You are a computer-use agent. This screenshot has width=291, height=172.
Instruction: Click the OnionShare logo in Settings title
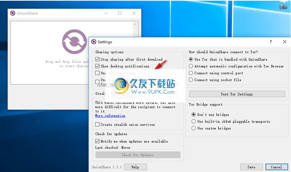tap(94, 42)
